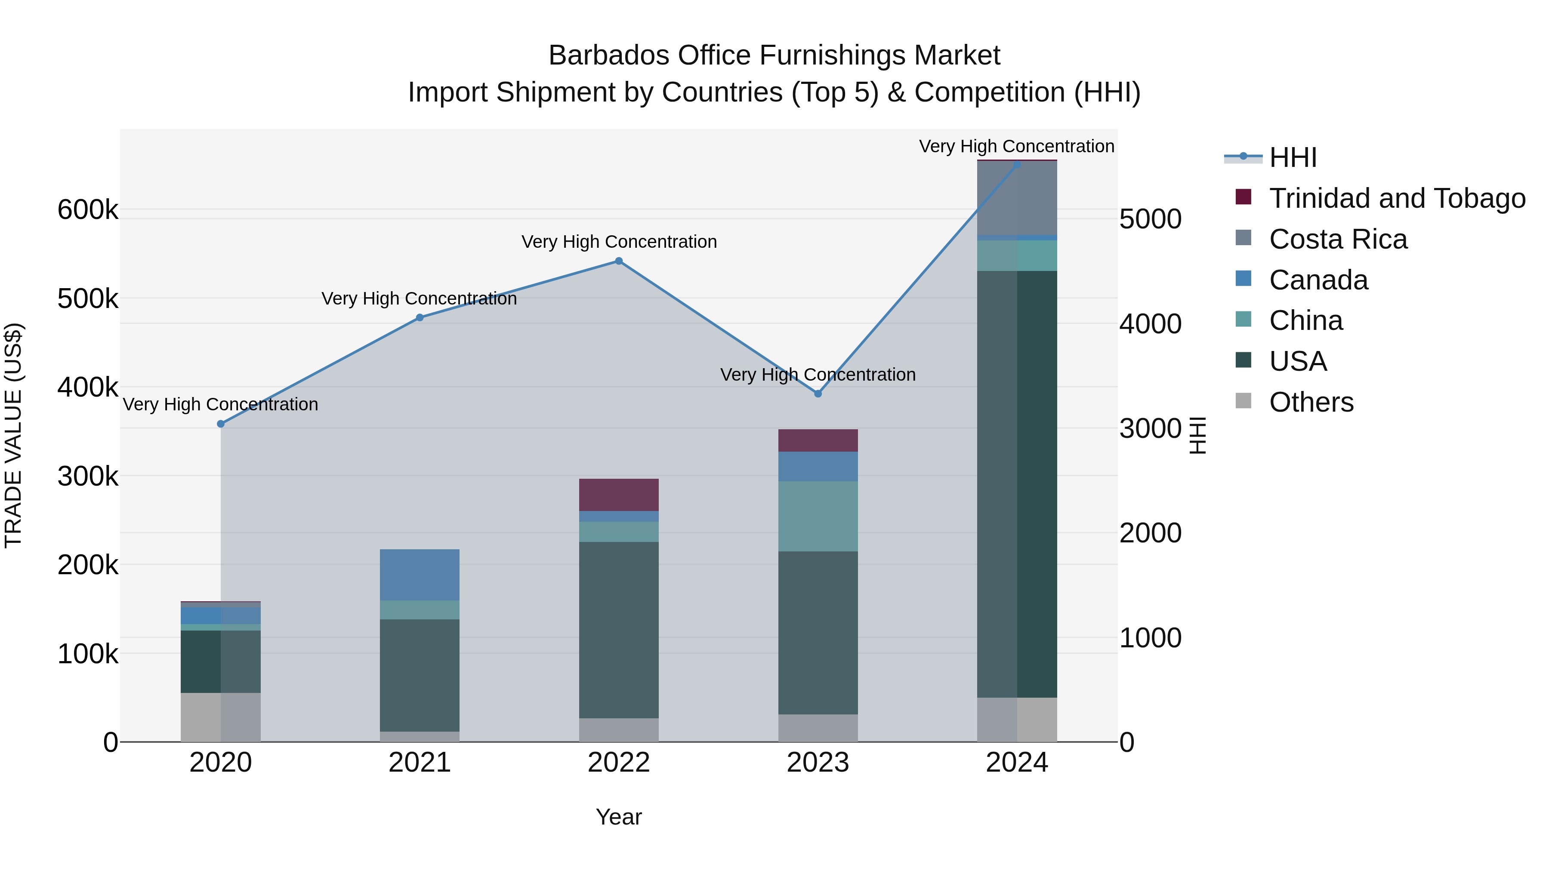The height and width of the screenshot is (871, 1549).
Task: Click the Others segment of 2023 bar
Action: click(818, 728)
